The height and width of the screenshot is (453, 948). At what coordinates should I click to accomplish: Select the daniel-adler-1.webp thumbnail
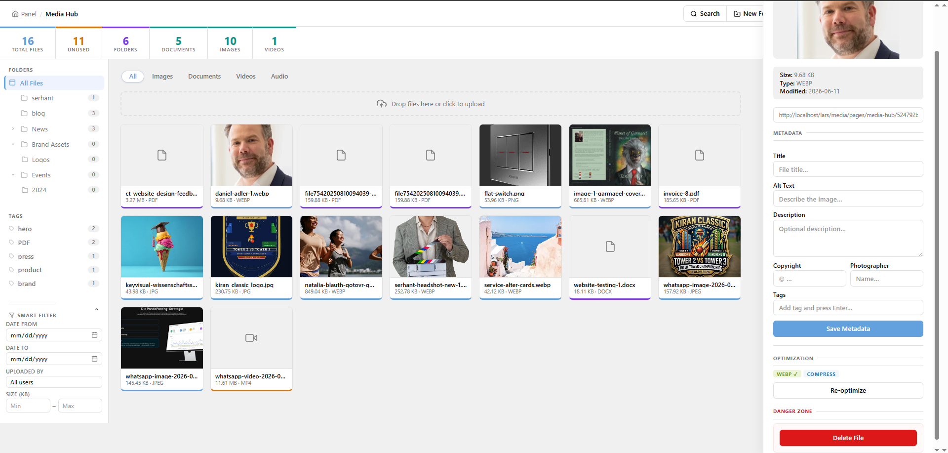coord(252,155)
